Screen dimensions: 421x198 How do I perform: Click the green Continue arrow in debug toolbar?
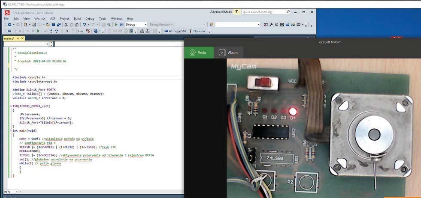point(38,31)
